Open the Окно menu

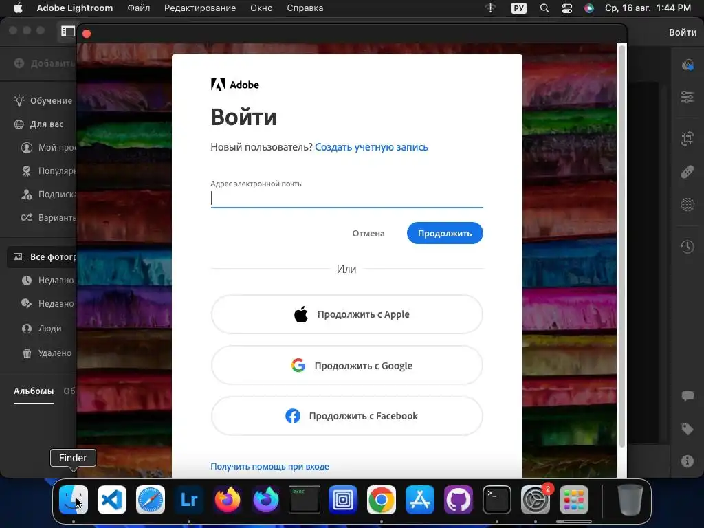261,8
